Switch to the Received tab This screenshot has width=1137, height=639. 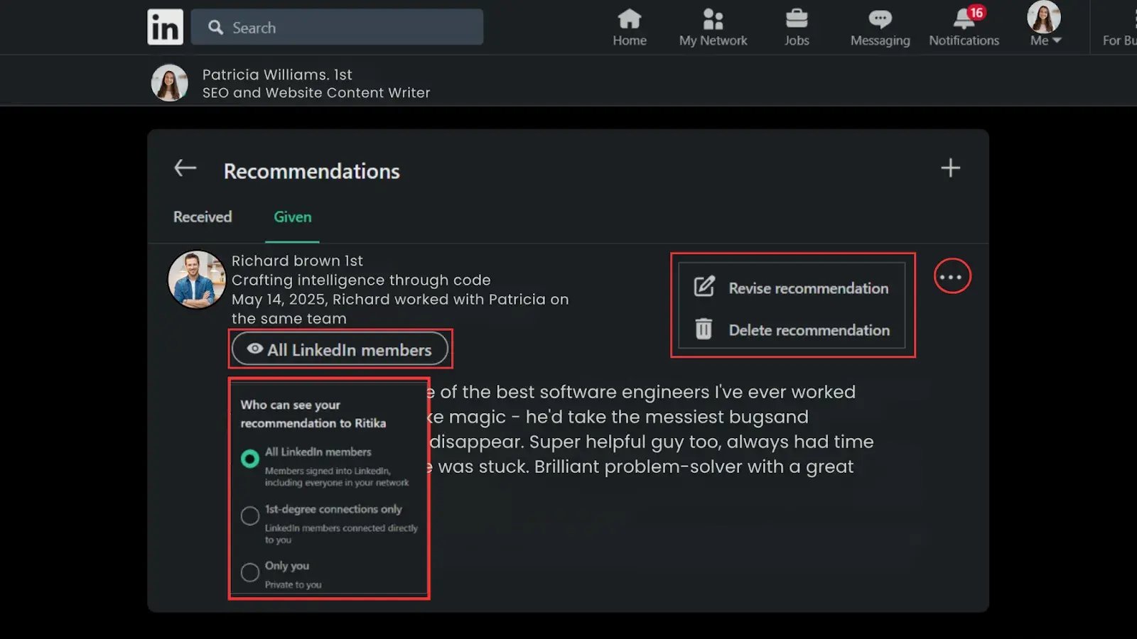click(x=203, y=217)
